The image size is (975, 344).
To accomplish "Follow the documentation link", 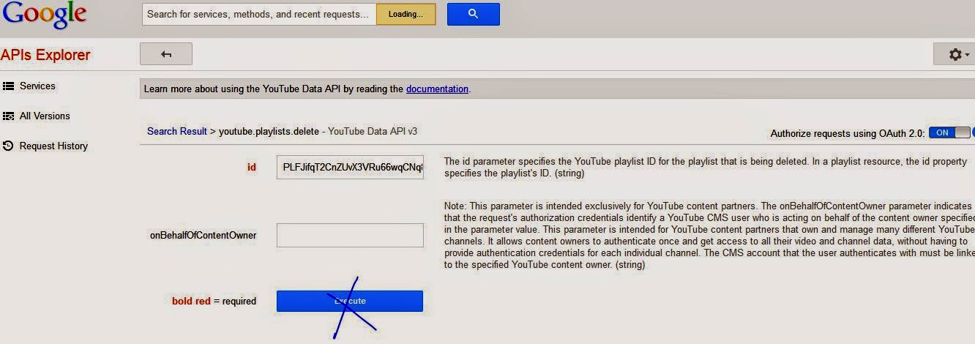I will pyautogui.click(x=437, y=89).
